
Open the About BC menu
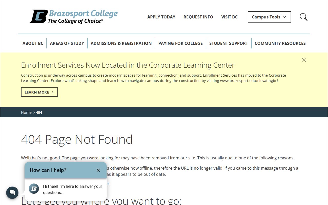pyautogui.click(x=33, y=43)
